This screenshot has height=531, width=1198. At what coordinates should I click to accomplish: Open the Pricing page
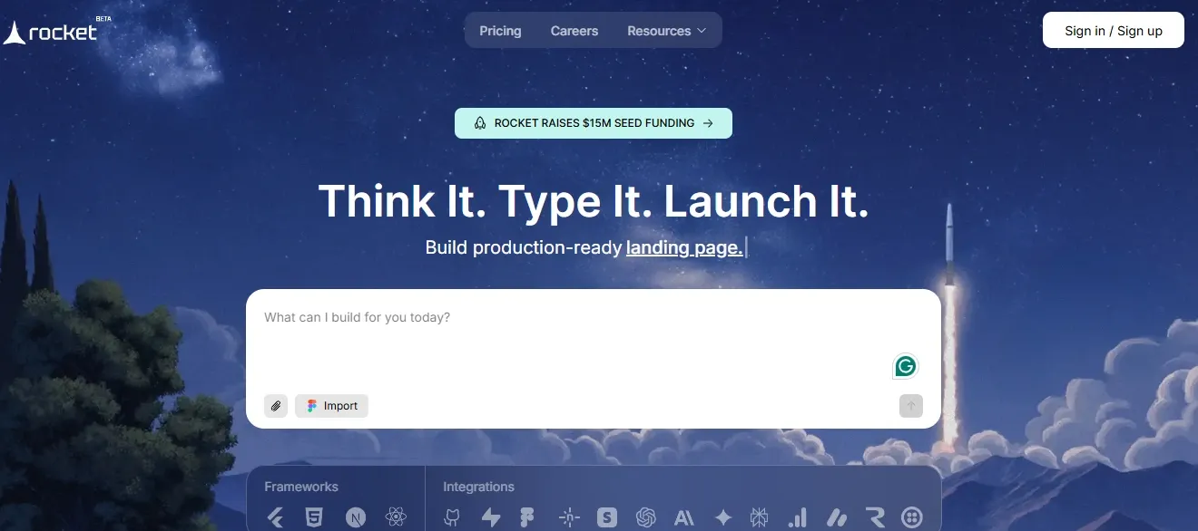pyautogui.click(x=500, y=31)
